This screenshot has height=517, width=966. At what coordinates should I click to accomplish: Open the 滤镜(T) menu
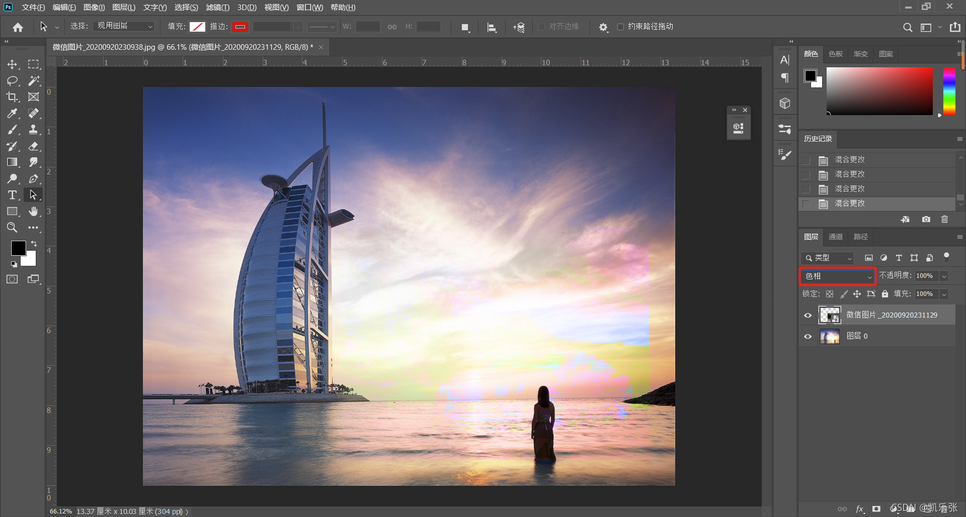pyautogui.click(x=217, y=8)
